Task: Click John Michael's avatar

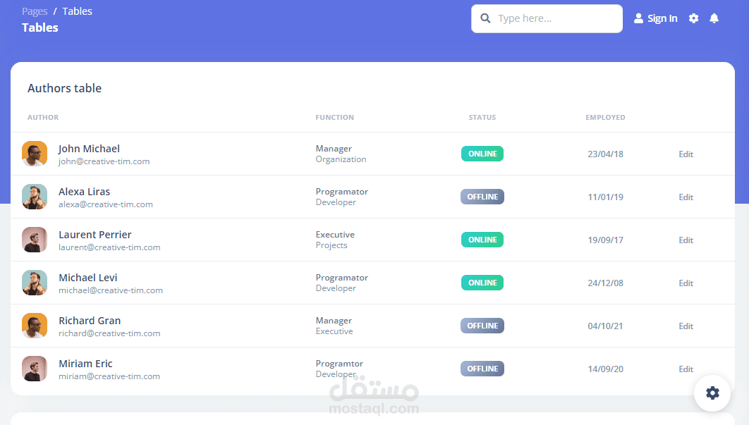Action: click(35, 154)
